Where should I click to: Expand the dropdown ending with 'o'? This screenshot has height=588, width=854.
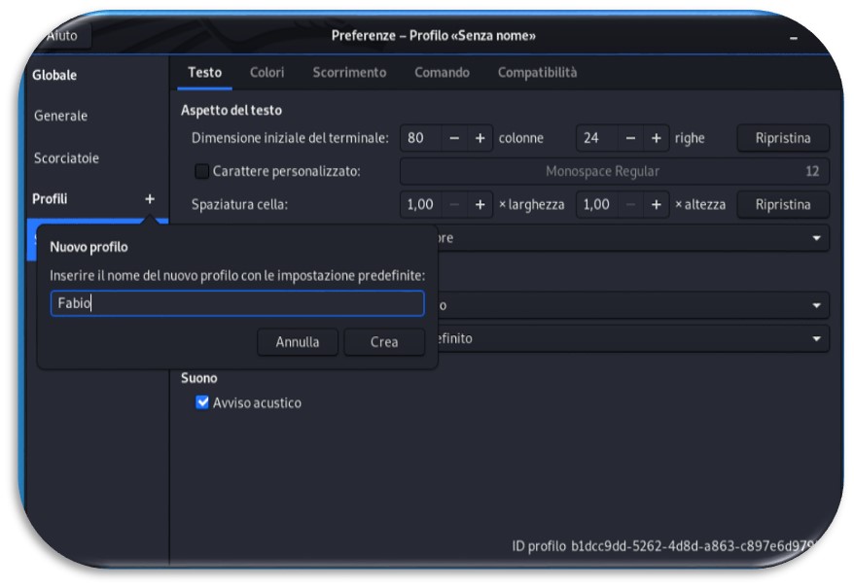point(632,305)
